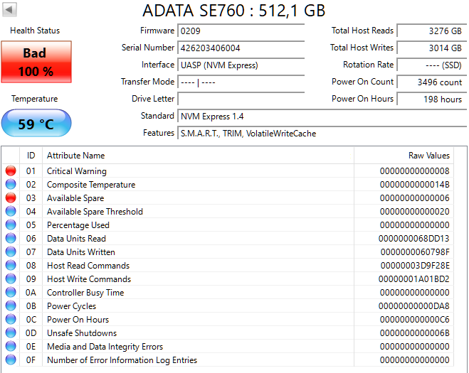
Task: Select the Percentage Used status icon
Action: 11,225
